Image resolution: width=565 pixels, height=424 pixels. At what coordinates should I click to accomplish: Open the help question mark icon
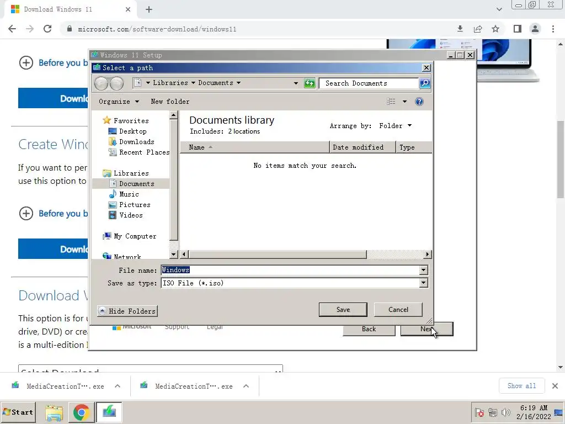[419, 102]
